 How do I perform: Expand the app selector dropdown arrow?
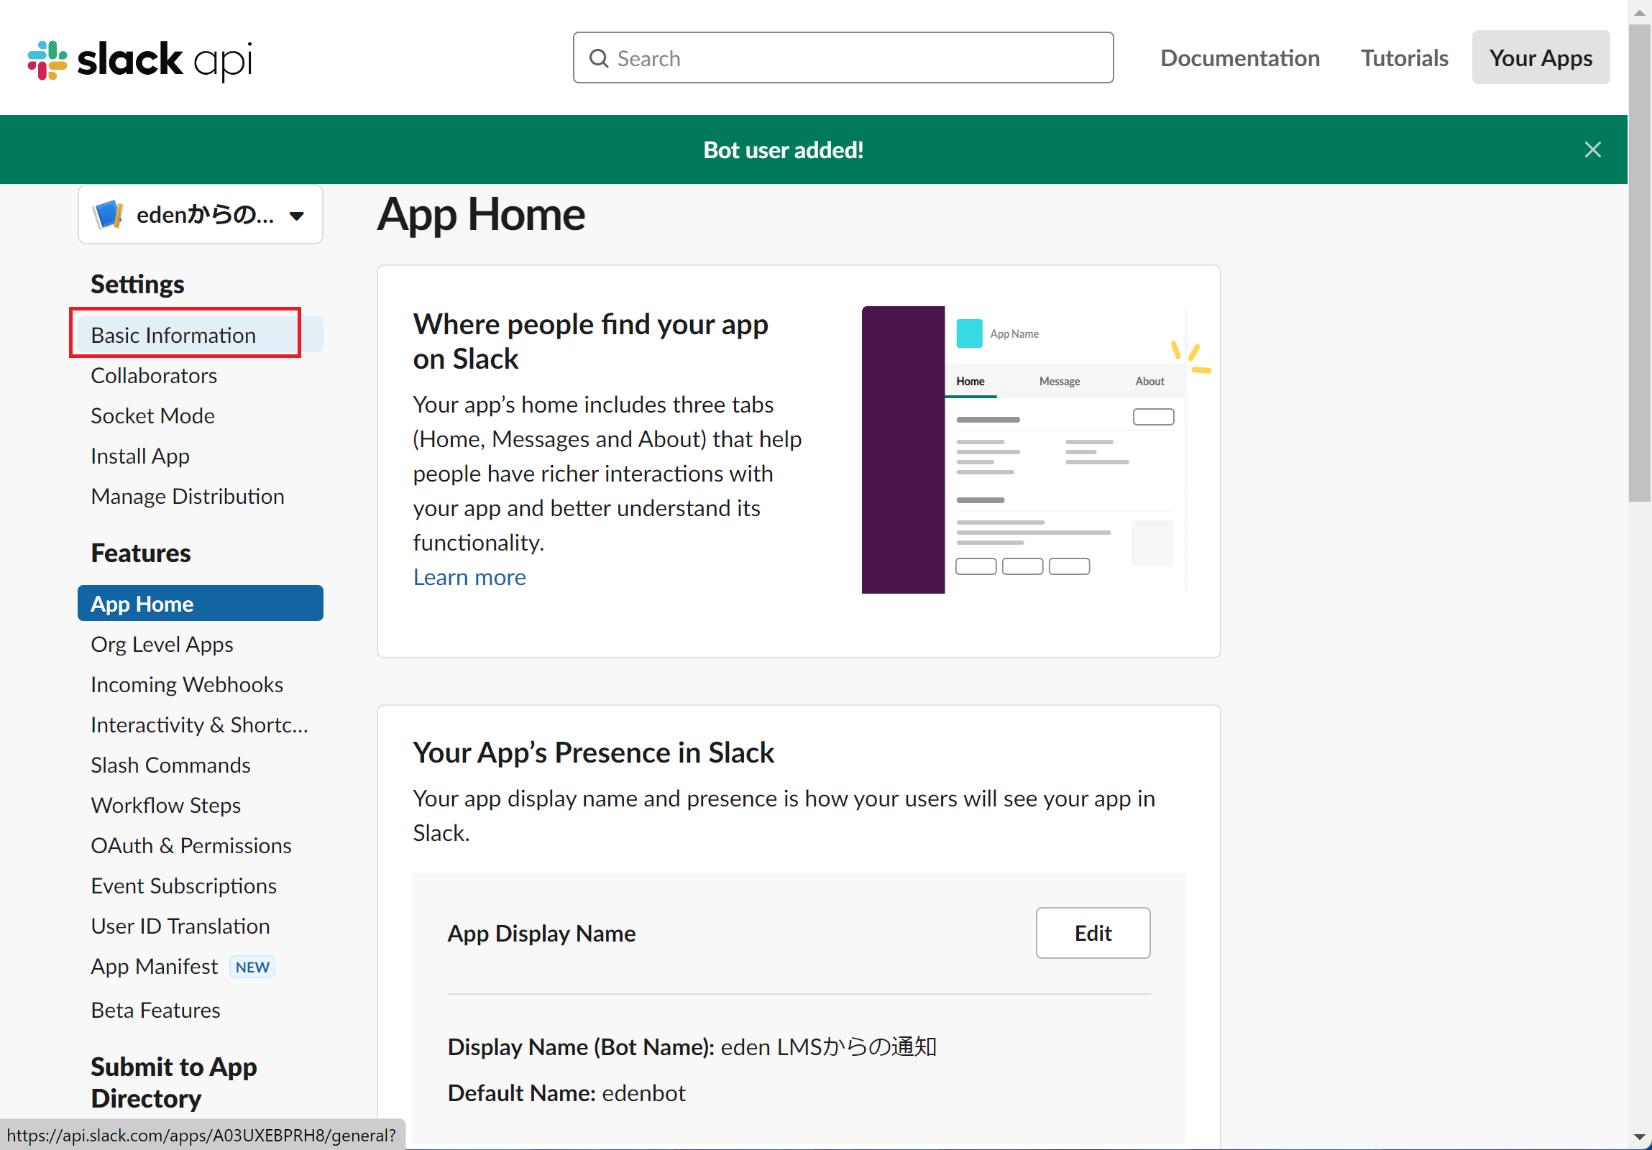[x=296, y=216]
